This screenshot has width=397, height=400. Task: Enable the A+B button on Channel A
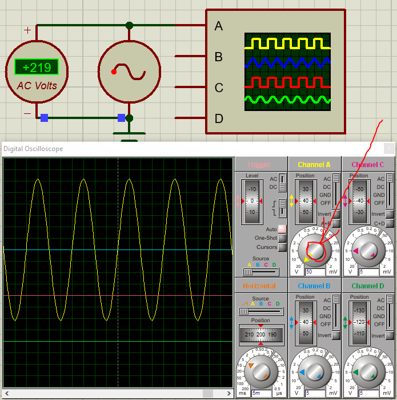pyautogui.click(x=336, y=223)
